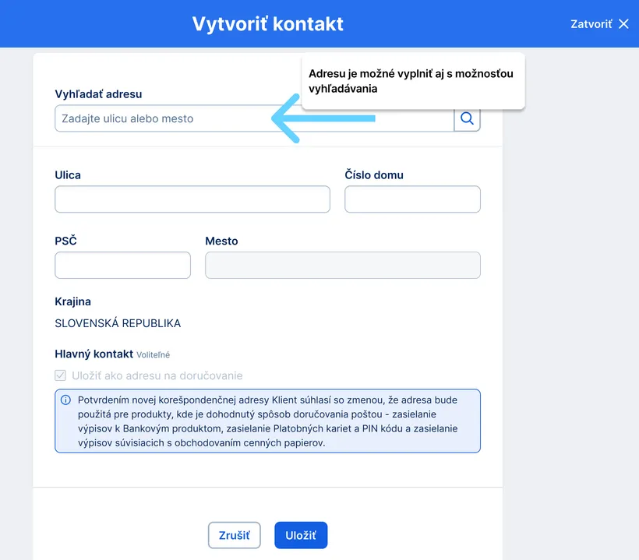The image size is (639, 560).
Task: Click the magnifier search icon
Action: (467, 118)
